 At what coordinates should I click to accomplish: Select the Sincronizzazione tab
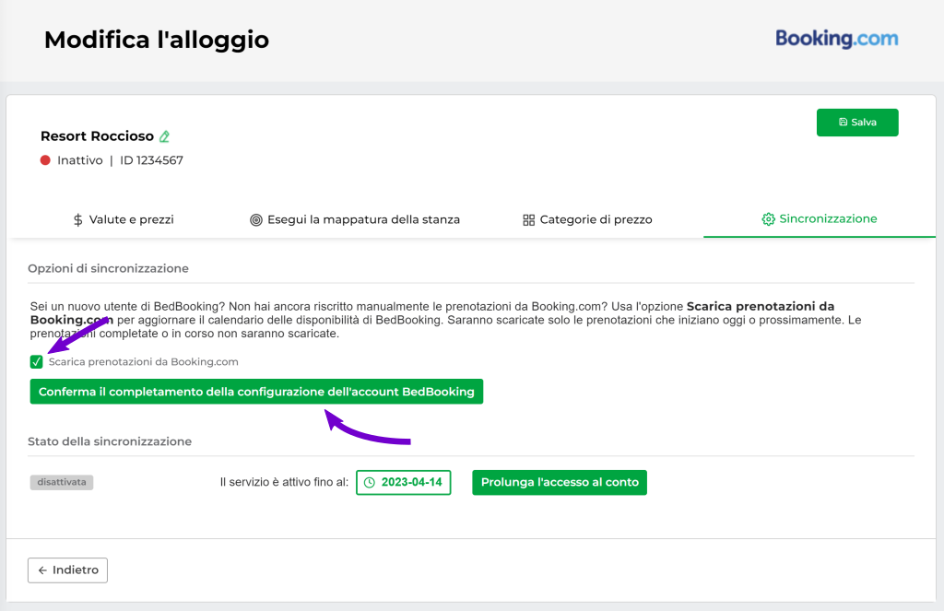[x=820, y=219]
